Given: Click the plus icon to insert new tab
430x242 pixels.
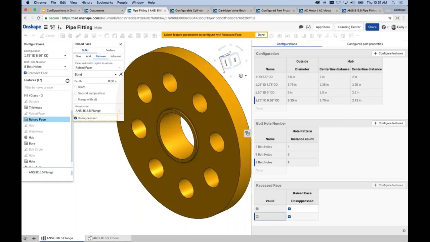Looking at the screenshot, I should coord(34,238).
